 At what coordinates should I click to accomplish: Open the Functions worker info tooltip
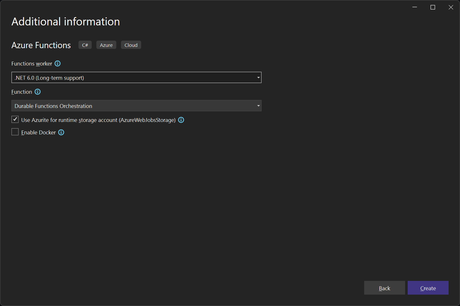(58, 64)
